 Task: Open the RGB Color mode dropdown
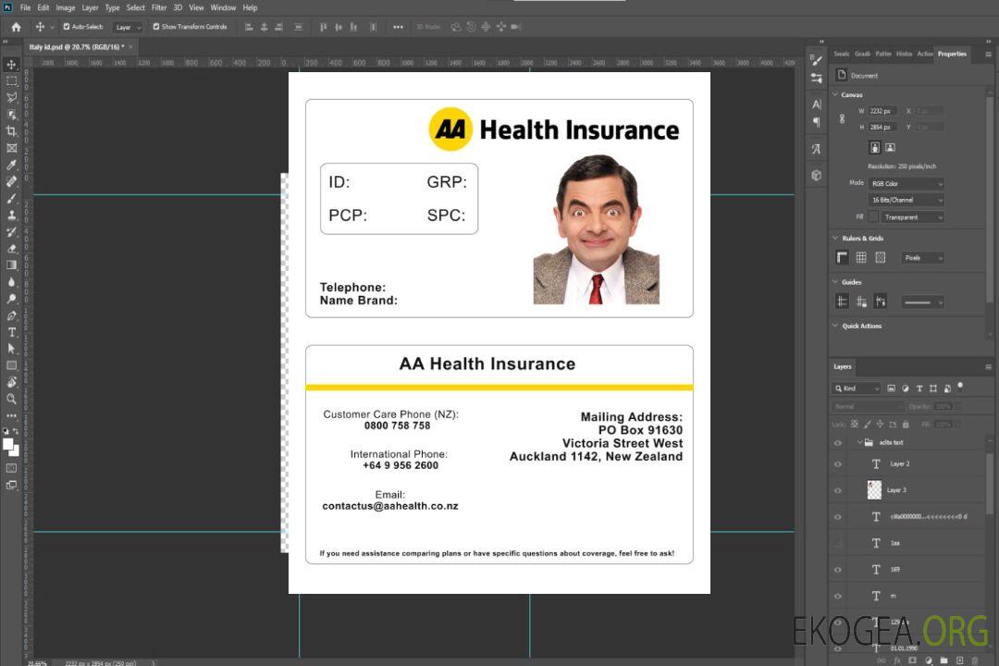(x=906, y=183)
